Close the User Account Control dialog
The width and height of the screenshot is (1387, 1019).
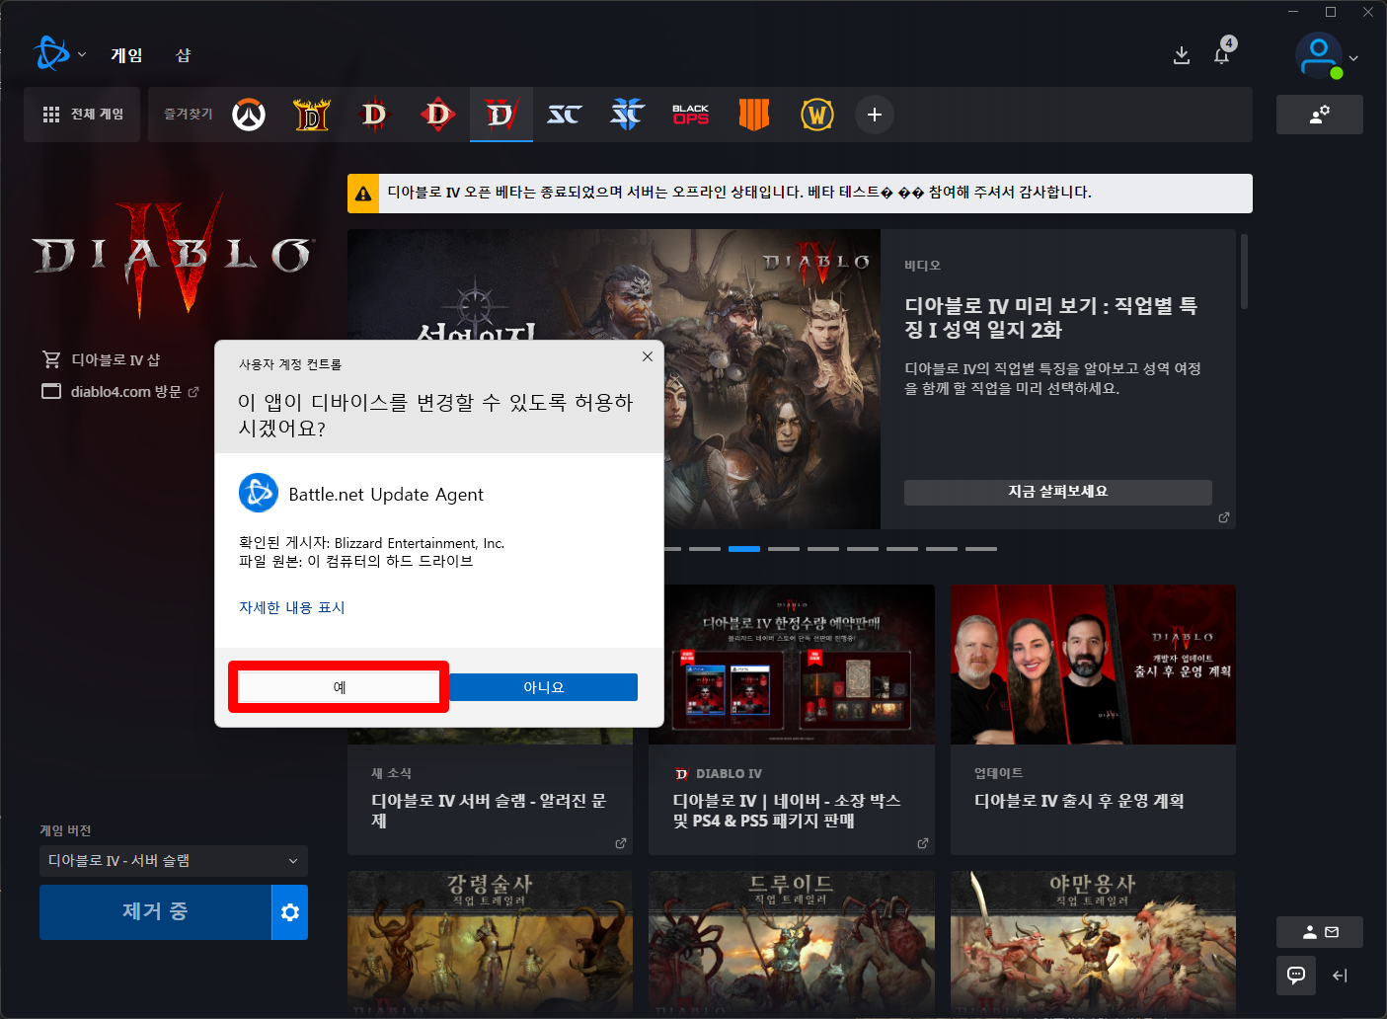tap(648, 356)
